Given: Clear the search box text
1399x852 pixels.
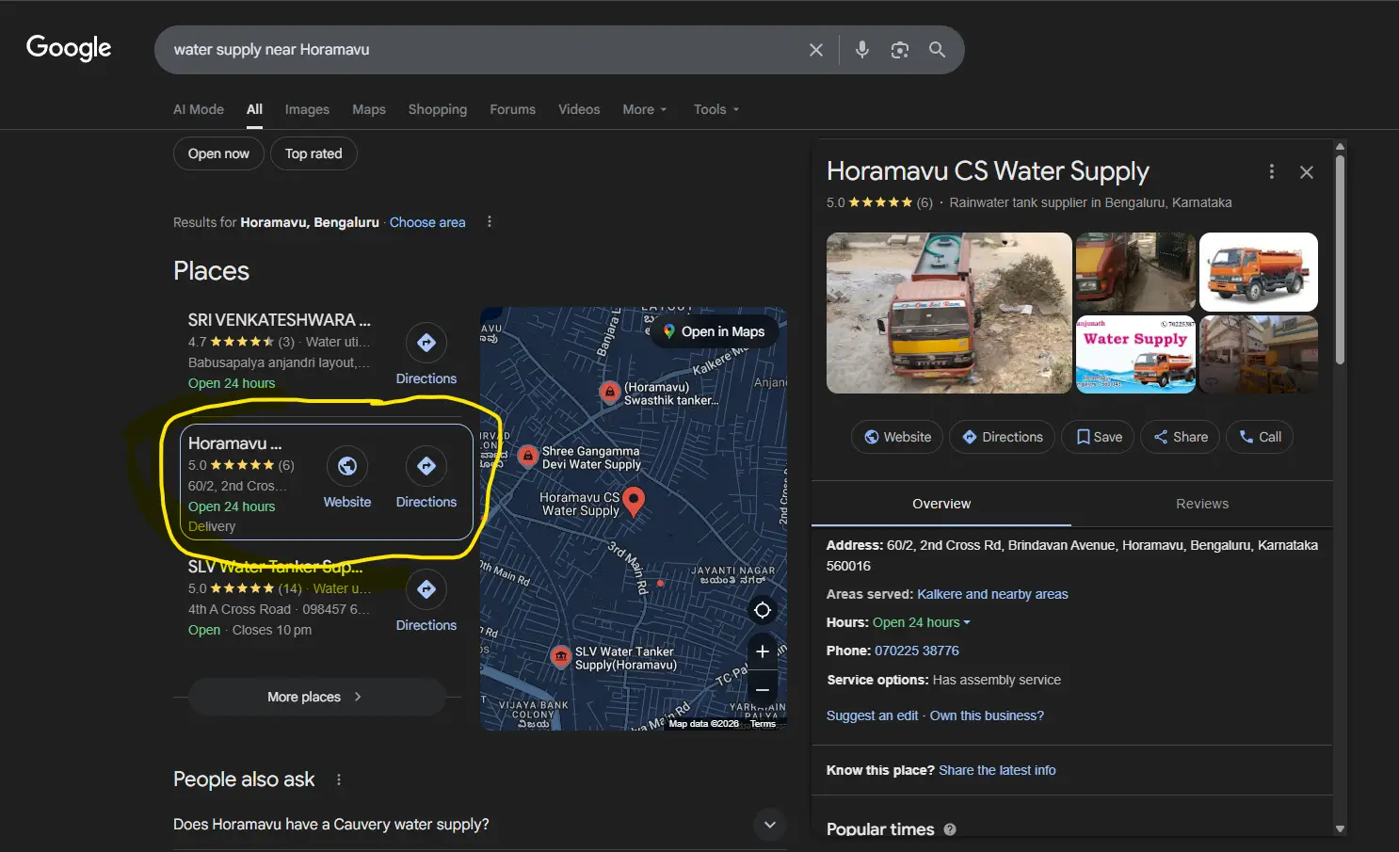Looking at the screenshot, I should point(816,50).
